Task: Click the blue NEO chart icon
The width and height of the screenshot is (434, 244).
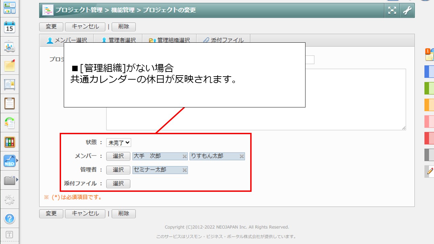Action: [x=9, y=161]
